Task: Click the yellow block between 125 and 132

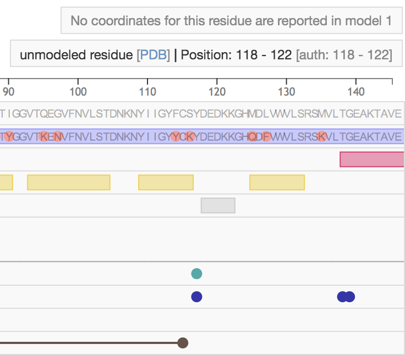Action: [x=277, y=182]
